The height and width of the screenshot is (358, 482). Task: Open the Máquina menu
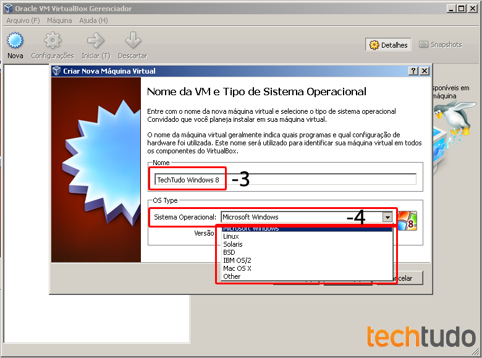(59, 20)
